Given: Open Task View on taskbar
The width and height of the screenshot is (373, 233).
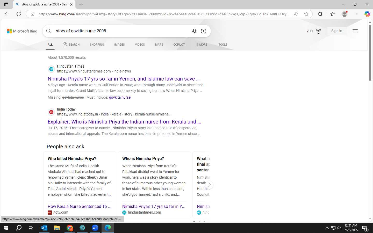Looking at the screenshot, I should (x=31, y=228).
